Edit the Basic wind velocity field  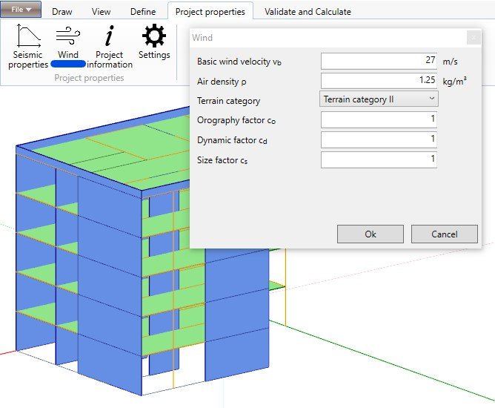click(x=379, y=61)
